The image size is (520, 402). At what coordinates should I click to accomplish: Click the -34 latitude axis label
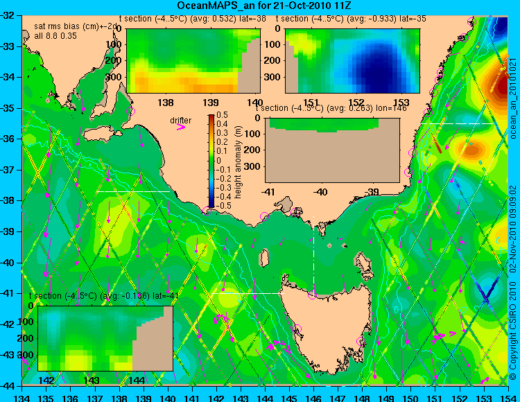(8, 77)
